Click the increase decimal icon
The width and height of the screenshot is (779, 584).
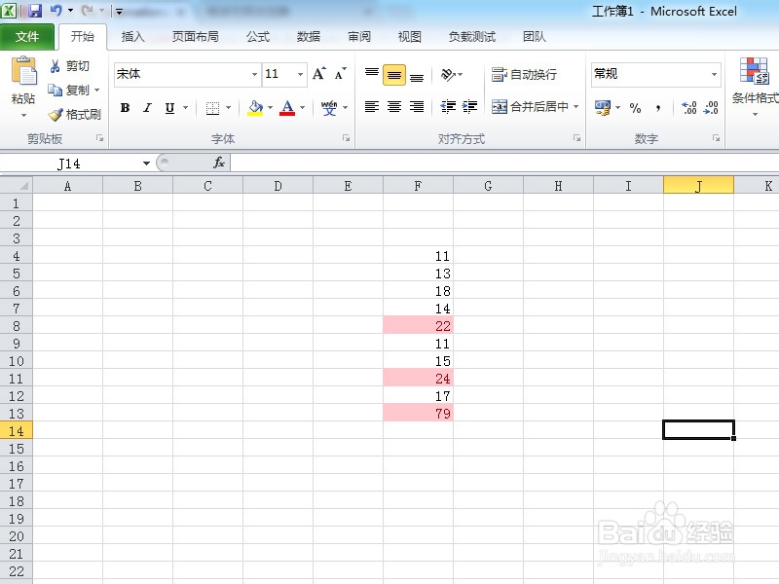coord(688,107)
